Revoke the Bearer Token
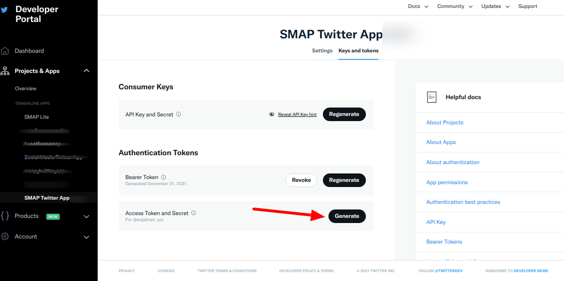Screen dimensions: 564x281 [301, 180]
